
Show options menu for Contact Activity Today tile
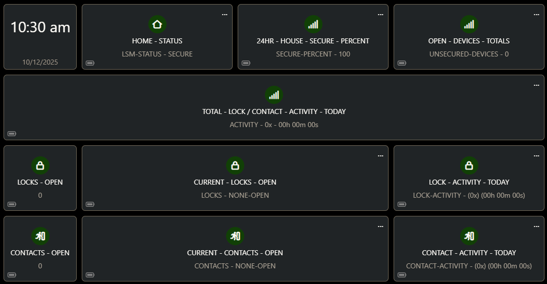[x=536, y=226]
